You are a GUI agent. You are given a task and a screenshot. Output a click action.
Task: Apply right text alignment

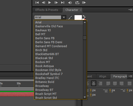click(100, 83)
